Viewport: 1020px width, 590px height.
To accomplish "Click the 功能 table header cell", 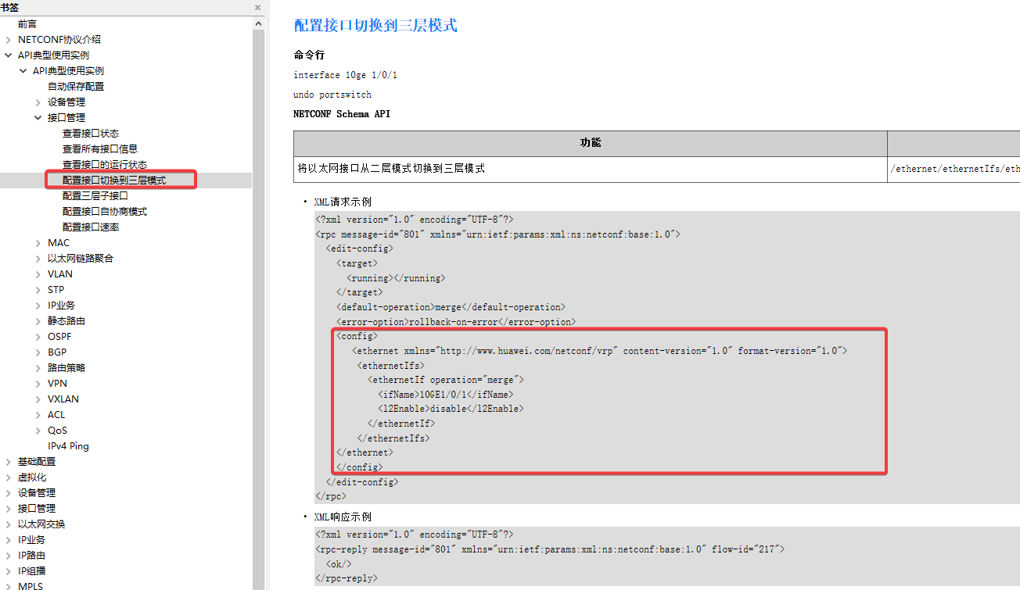I will click(591, 143).
